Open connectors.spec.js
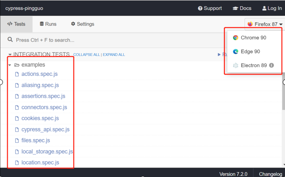Screen dimensions: 285x177 pyautogui.click(x=44, y=107)
